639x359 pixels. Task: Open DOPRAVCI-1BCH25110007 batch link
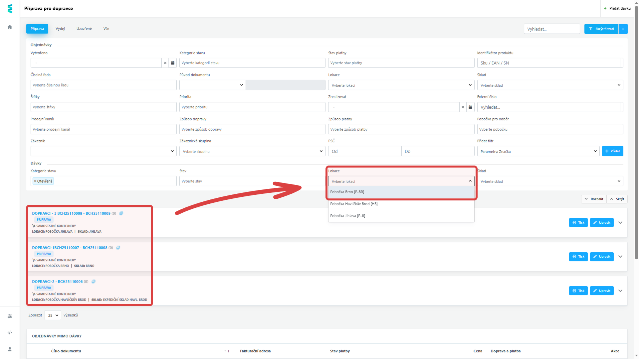[70, 248]
